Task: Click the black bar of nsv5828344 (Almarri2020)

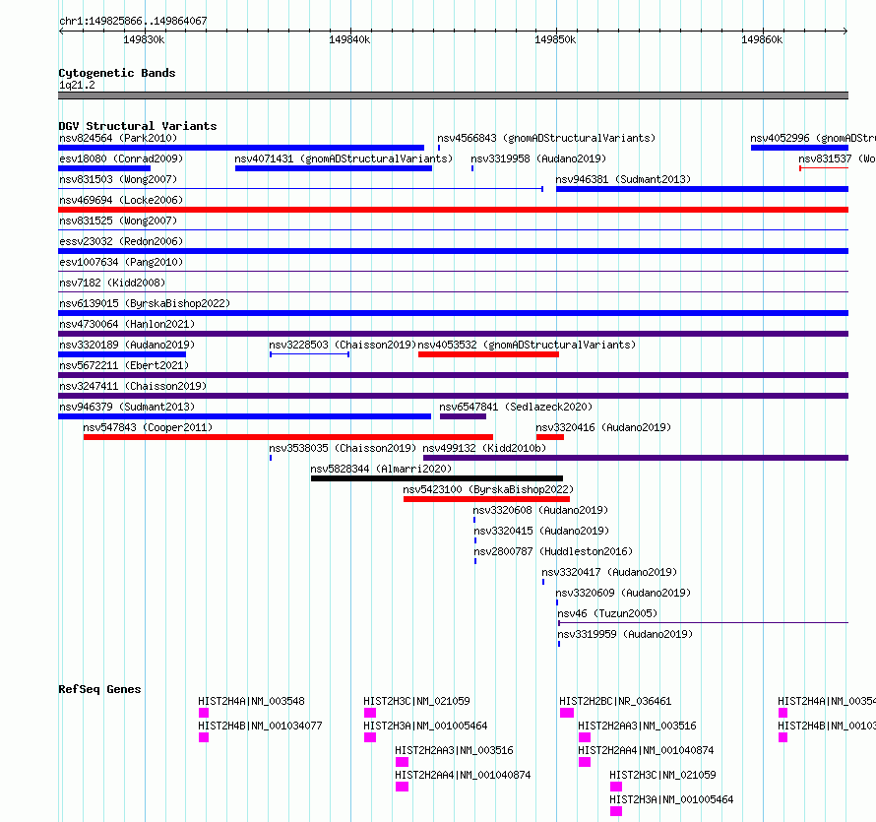Action: [437, 478]
